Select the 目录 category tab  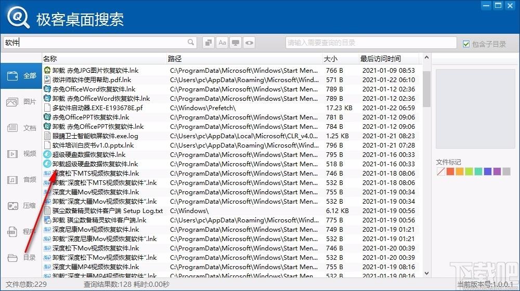(21, 258)
